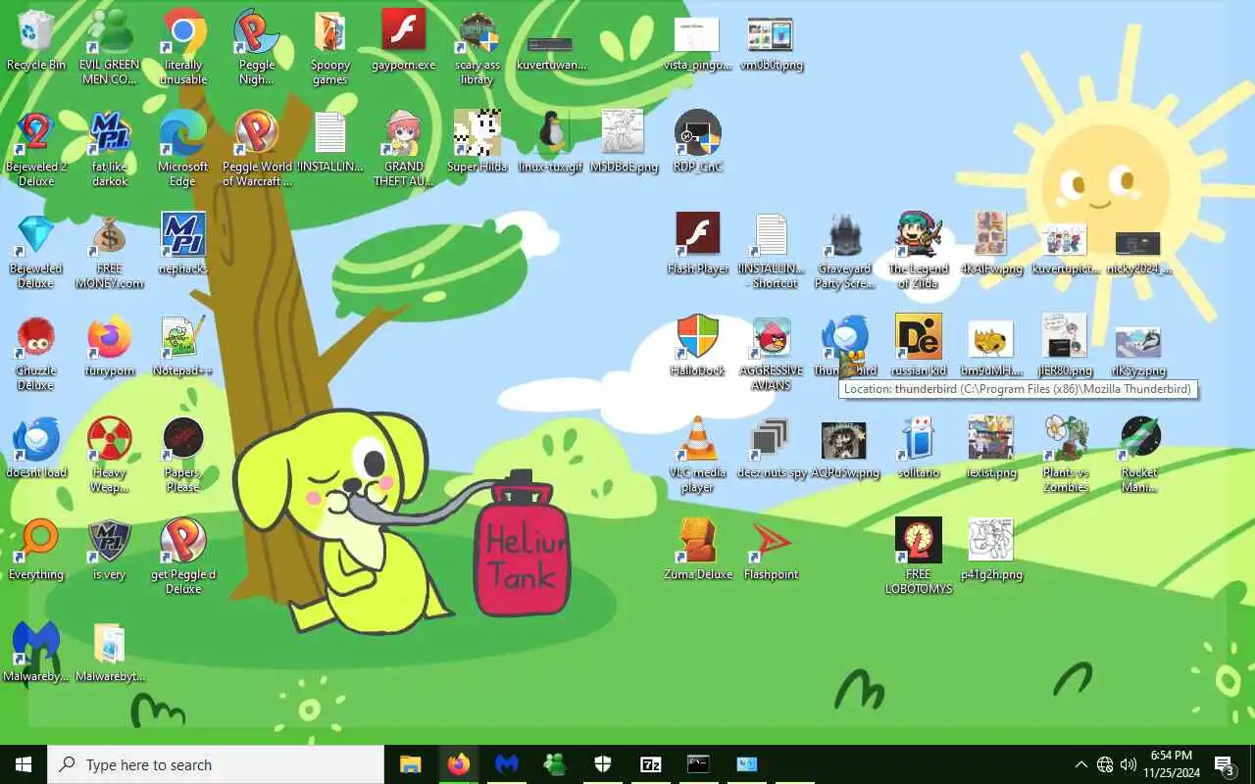Screen dimensions: 1255x784
Task: Open the Everything search shortcut
Action: (x=36, y=551)
